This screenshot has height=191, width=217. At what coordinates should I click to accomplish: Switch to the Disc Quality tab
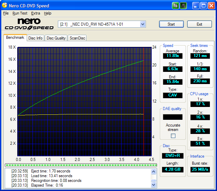56,38
